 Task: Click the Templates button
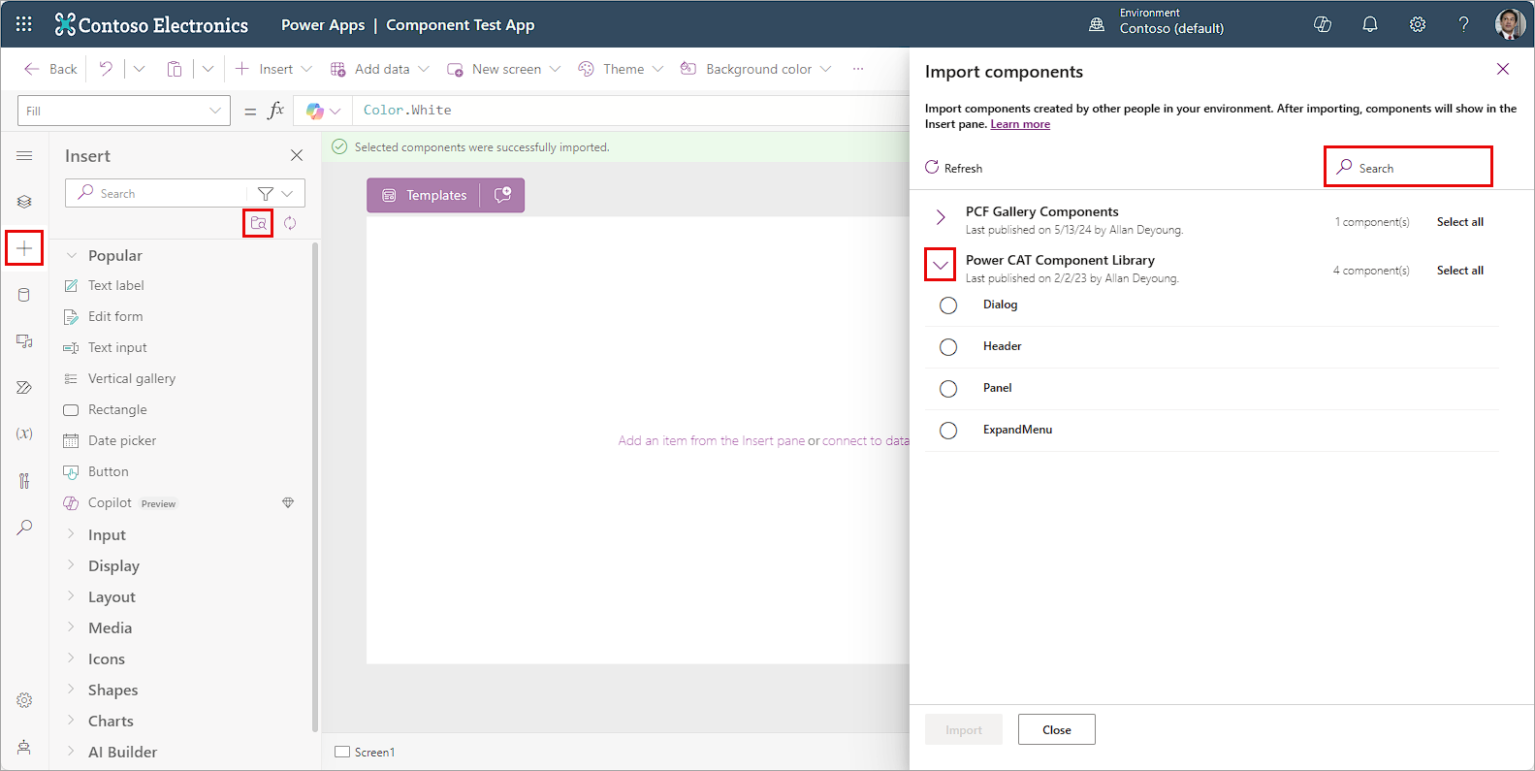coord(425,195)
